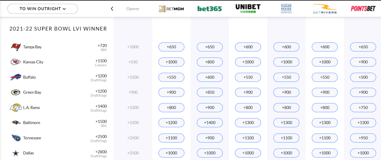The image size is (381, 160).
Task: Select the bet365 sportsbook logo header
Action: (209, 9)
